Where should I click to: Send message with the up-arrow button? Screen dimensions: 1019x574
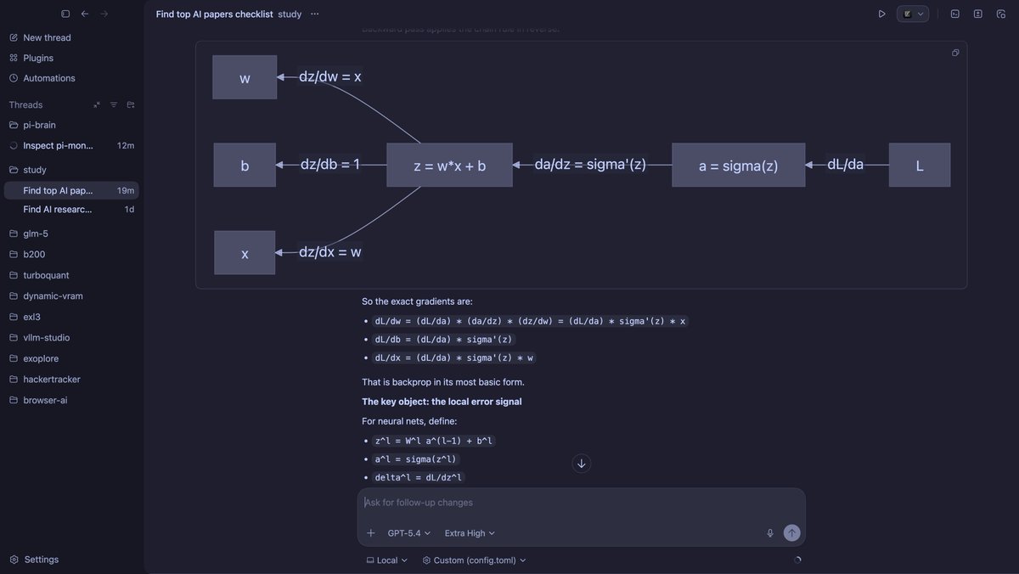pos(791,533)
